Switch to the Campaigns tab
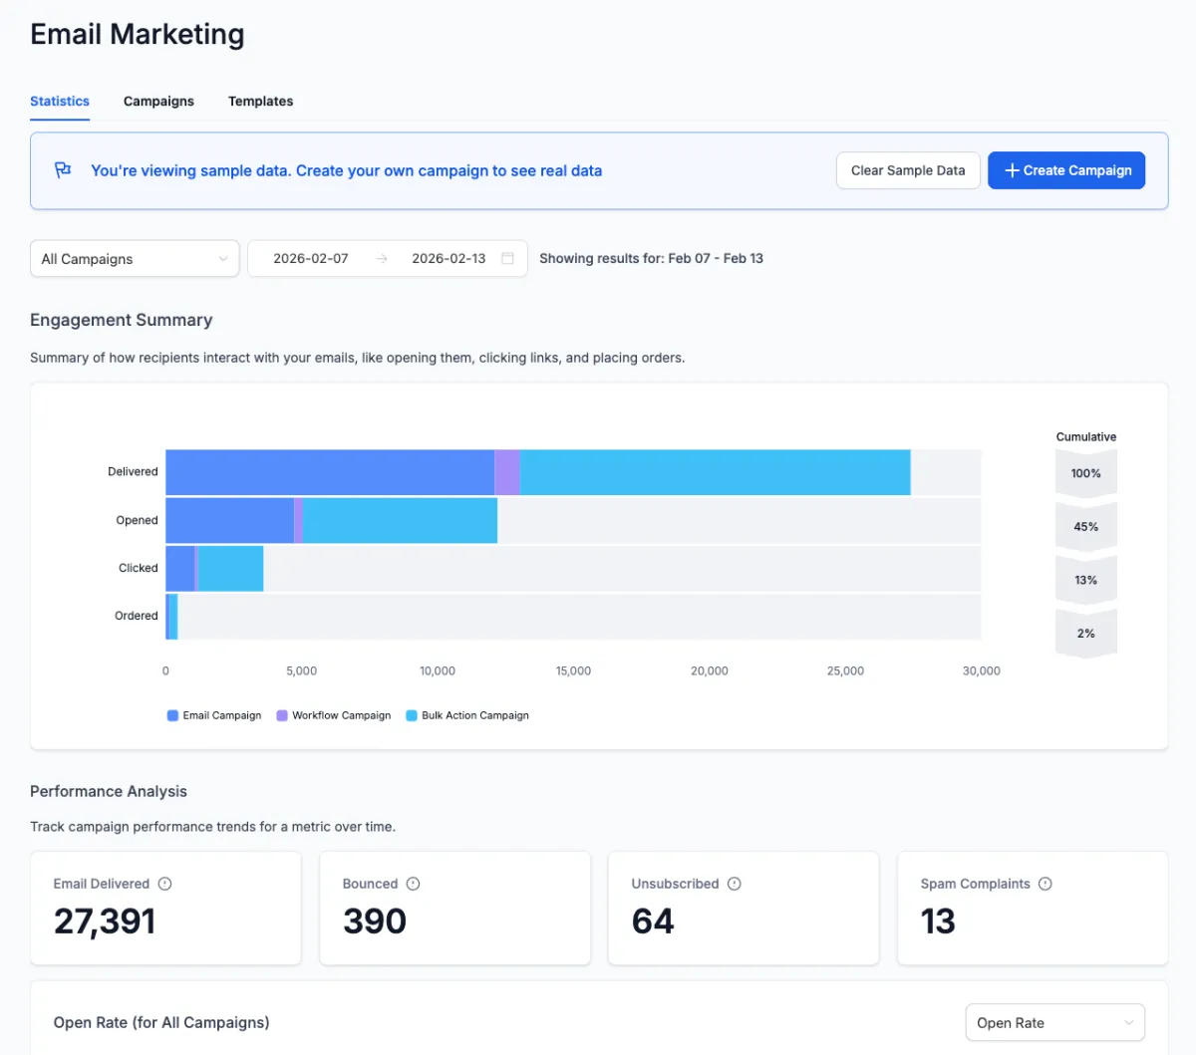This screenshot has width=1196, height=1055. 158,102
